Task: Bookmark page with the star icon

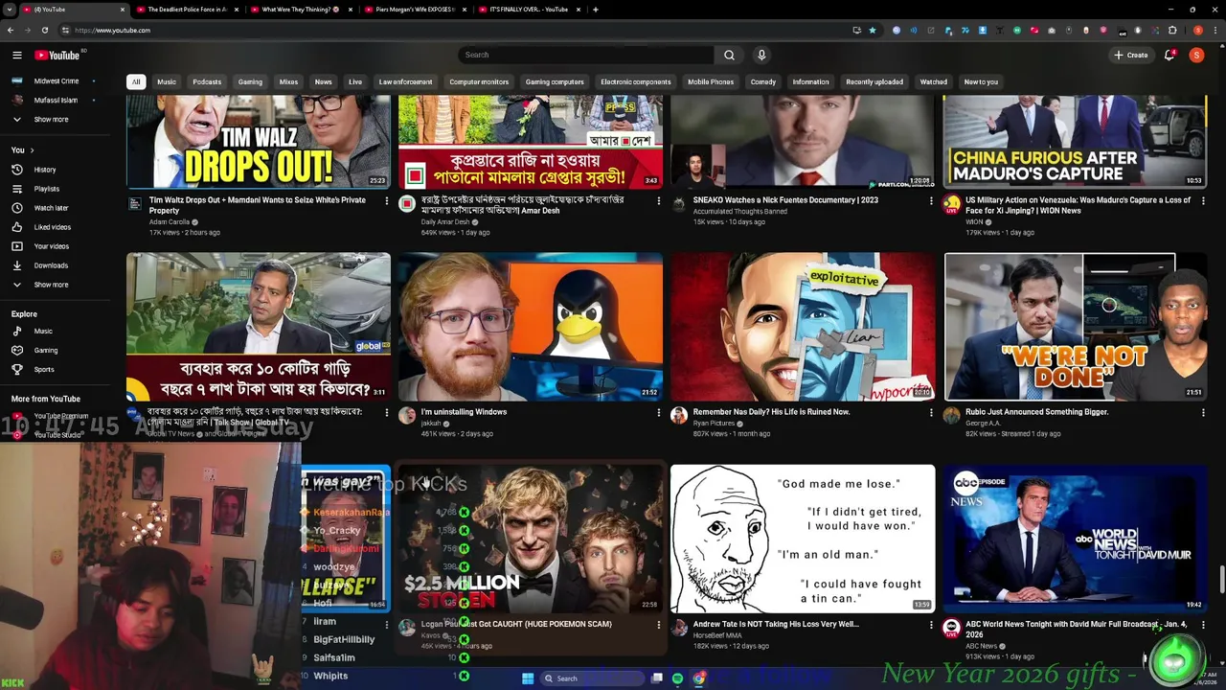Action: pos(873,30)
